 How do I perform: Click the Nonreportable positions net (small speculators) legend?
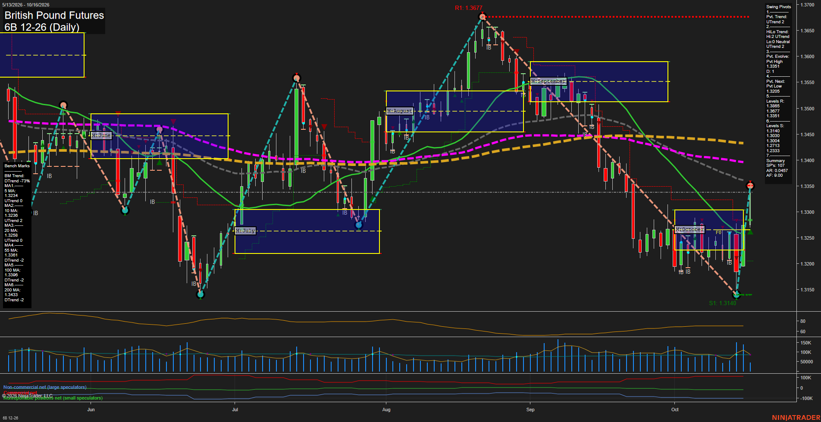click(53, 398)
